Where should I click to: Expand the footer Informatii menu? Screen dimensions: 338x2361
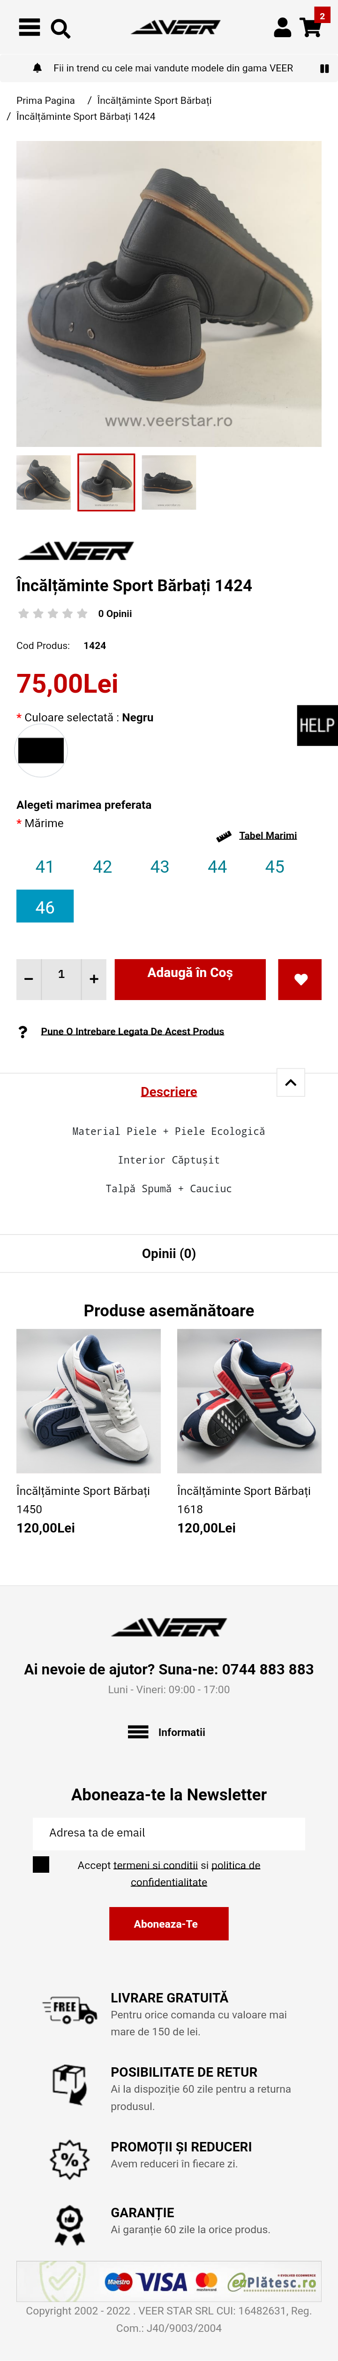coord(168,1731)
